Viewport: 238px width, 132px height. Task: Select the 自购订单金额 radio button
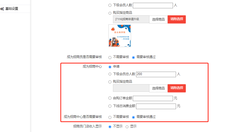point(110,98)
